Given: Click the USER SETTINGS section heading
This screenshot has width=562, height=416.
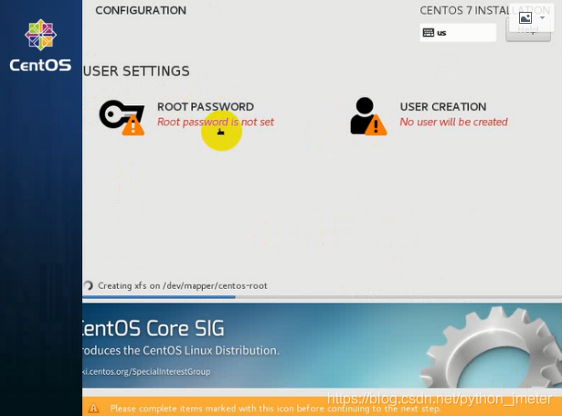Looking at the screenshot, I should click(136, 71).
